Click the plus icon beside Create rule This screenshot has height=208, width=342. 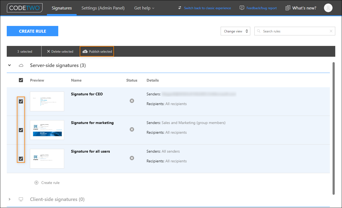click(36, 183)
